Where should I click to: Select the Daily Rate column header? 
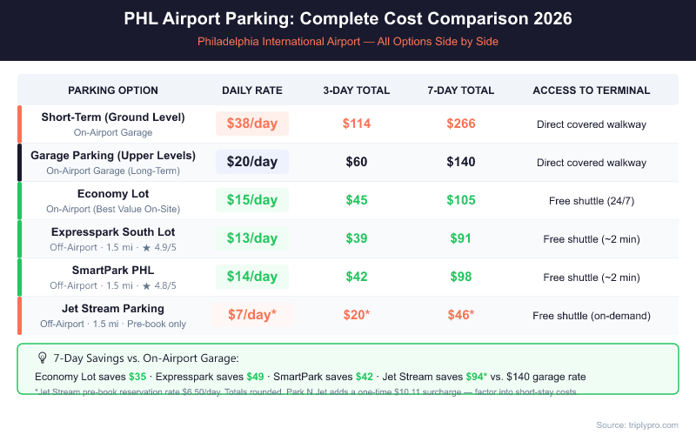251,90
